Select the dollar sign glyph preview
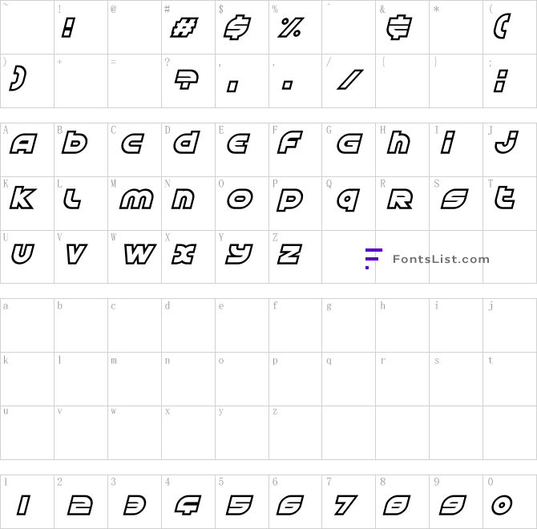537x529 pixels. pos(237,27)
